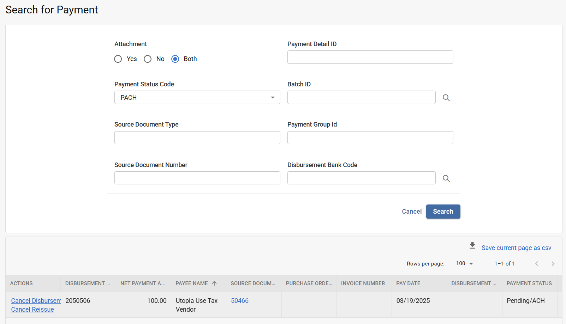
Task: Sort by the Pay Date column header
Action: coord(408,283)
